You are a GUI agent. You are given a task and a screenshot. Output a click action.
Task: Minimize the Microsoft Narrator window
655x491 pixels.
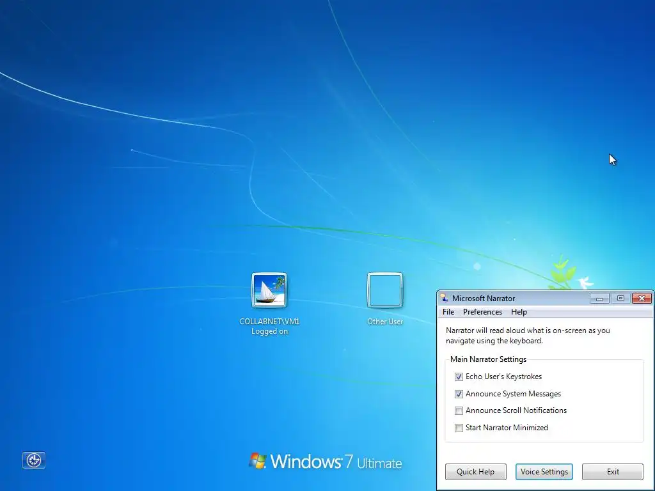tap(599, 298)
